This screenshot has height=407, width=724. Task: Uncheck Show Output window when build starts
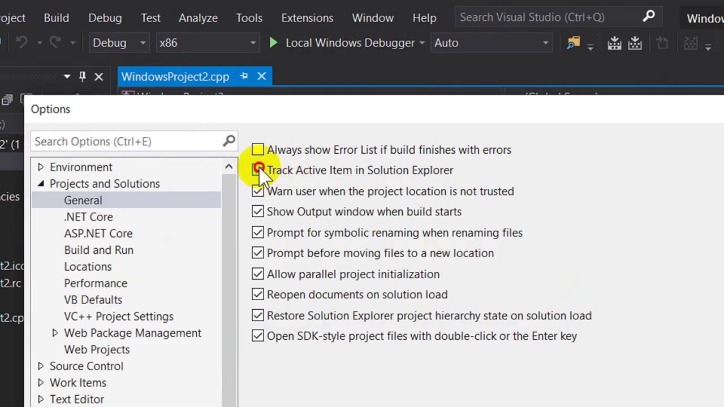[x=258, y=211]
